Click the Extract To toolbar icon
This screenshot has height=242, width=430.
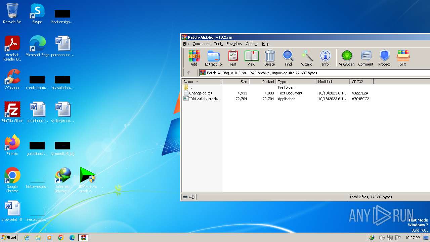pos(213,58)
